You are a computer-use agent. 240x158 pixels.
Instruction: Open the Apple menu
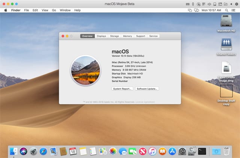pos(6,10)
